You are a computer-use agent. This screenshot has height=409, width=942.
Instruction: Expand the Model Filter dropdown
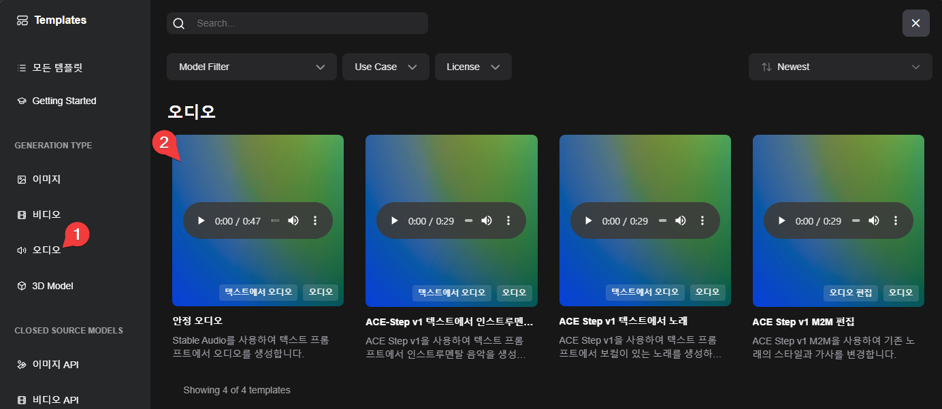[251, 67]
